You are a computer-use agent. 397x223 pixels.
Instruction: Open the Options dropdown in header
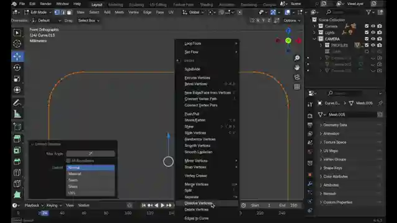pyautogui.click(x=292, y=20)
